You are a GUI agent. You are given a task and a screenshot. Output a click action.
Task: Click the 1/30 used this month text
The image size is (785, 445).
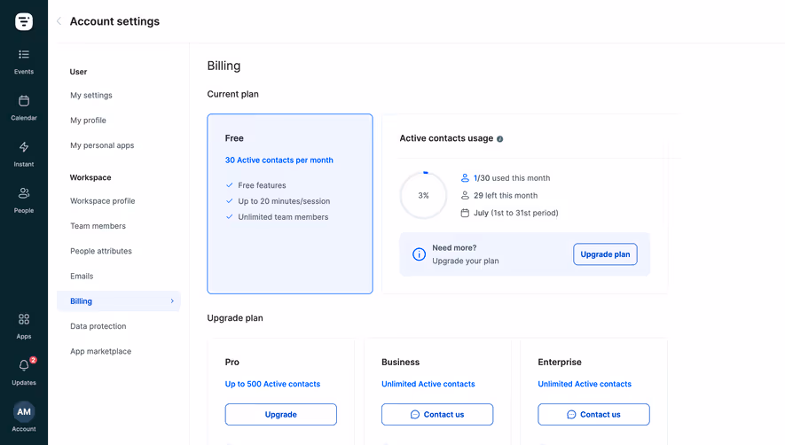click(512, 177)
